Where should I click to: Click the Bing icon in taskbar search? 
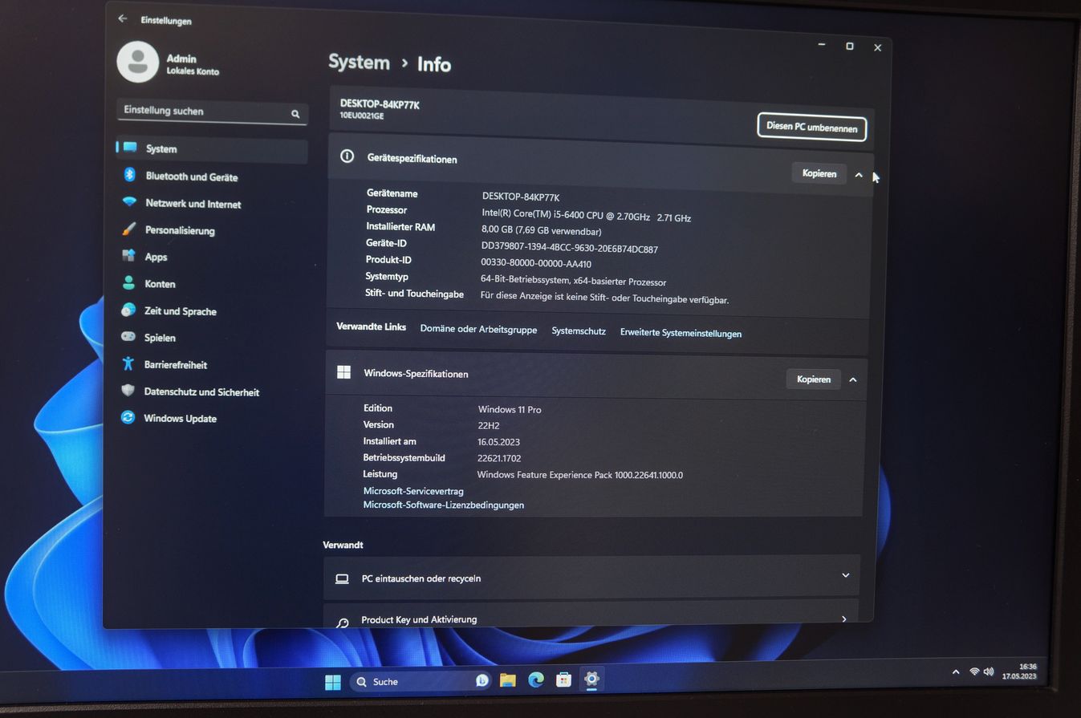[x=482, y=680]
